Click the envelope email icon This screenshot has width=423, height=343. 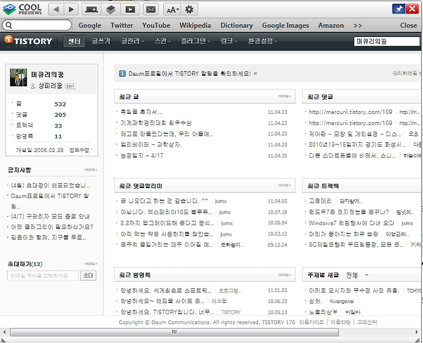click(150, 10)
